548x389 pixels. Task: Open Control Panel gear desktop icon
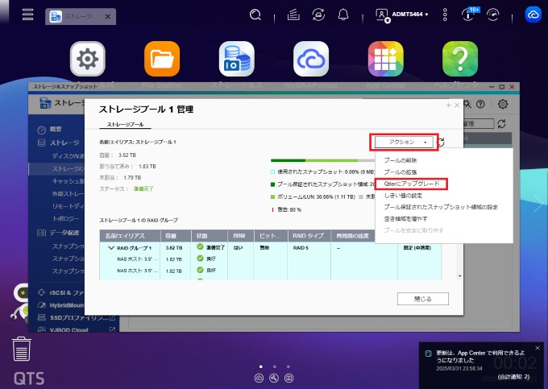(87, 59)
